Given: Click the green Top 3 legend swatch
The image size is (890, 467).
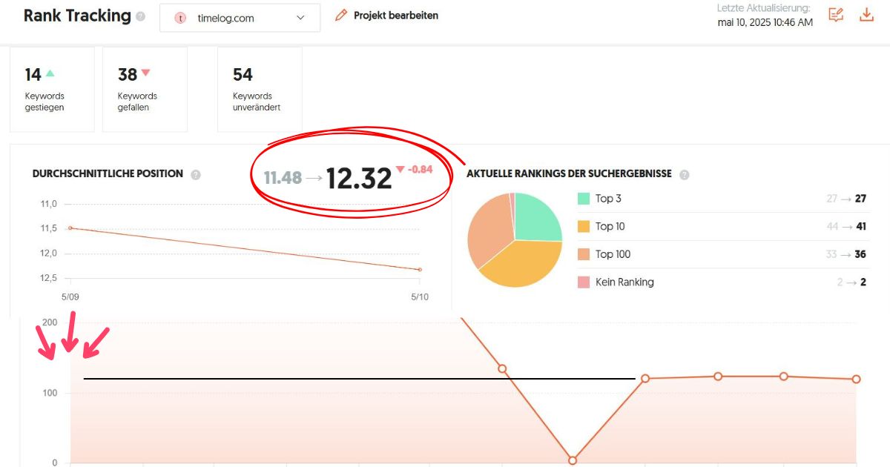Looking at the screenshot, I should [x=584, y=199].
